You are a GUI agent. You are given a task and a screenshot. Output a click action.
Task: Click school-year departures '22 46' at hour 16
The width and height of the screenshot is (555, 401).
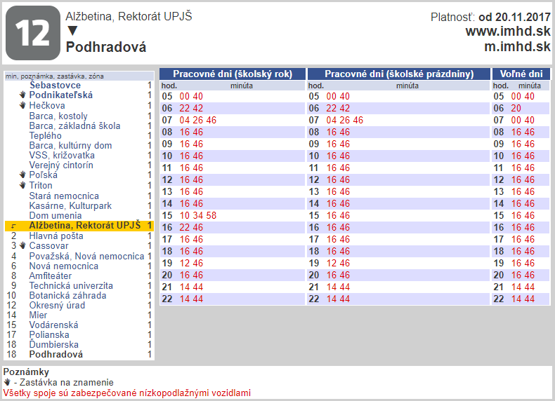pos(191,228)
